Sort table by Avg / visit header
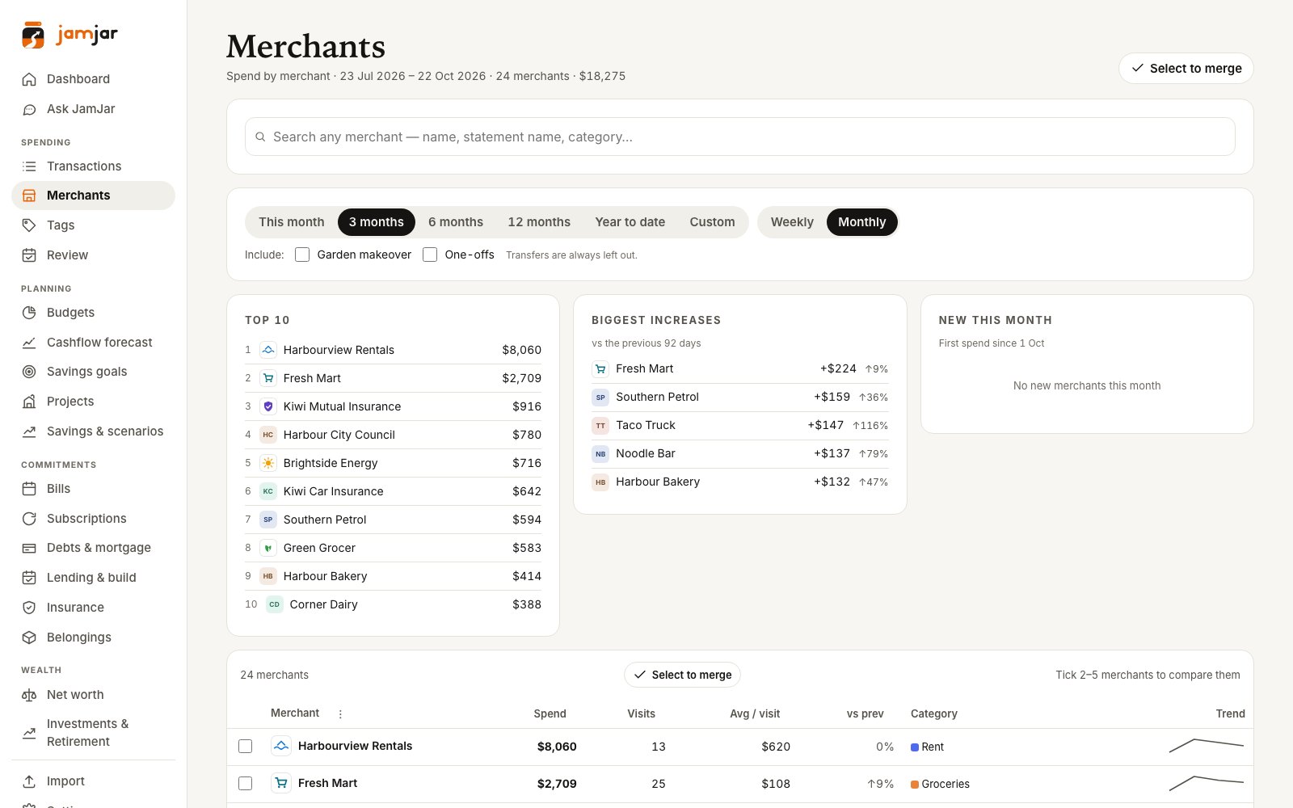 coord(754,713)
